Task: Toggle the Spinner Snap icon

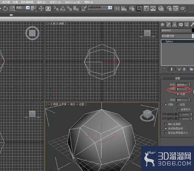Action: tap(76, 8)
